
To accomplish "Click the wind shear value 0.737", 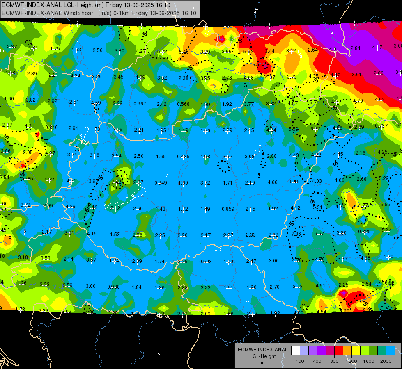I will (x=381, y=126).
